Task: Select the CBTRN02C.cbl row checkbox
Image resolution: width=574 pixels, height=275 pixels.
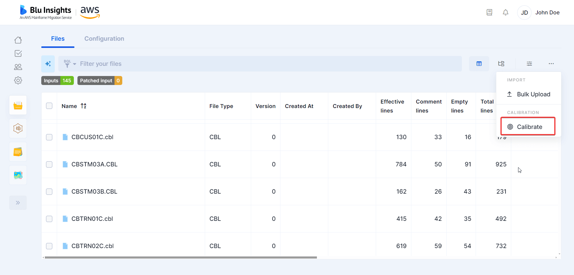Action: tap(49, 246)
